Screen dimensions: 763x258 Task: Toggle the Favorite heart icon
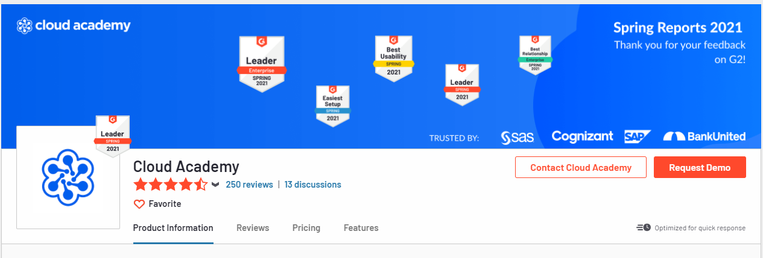coord(139,204)
